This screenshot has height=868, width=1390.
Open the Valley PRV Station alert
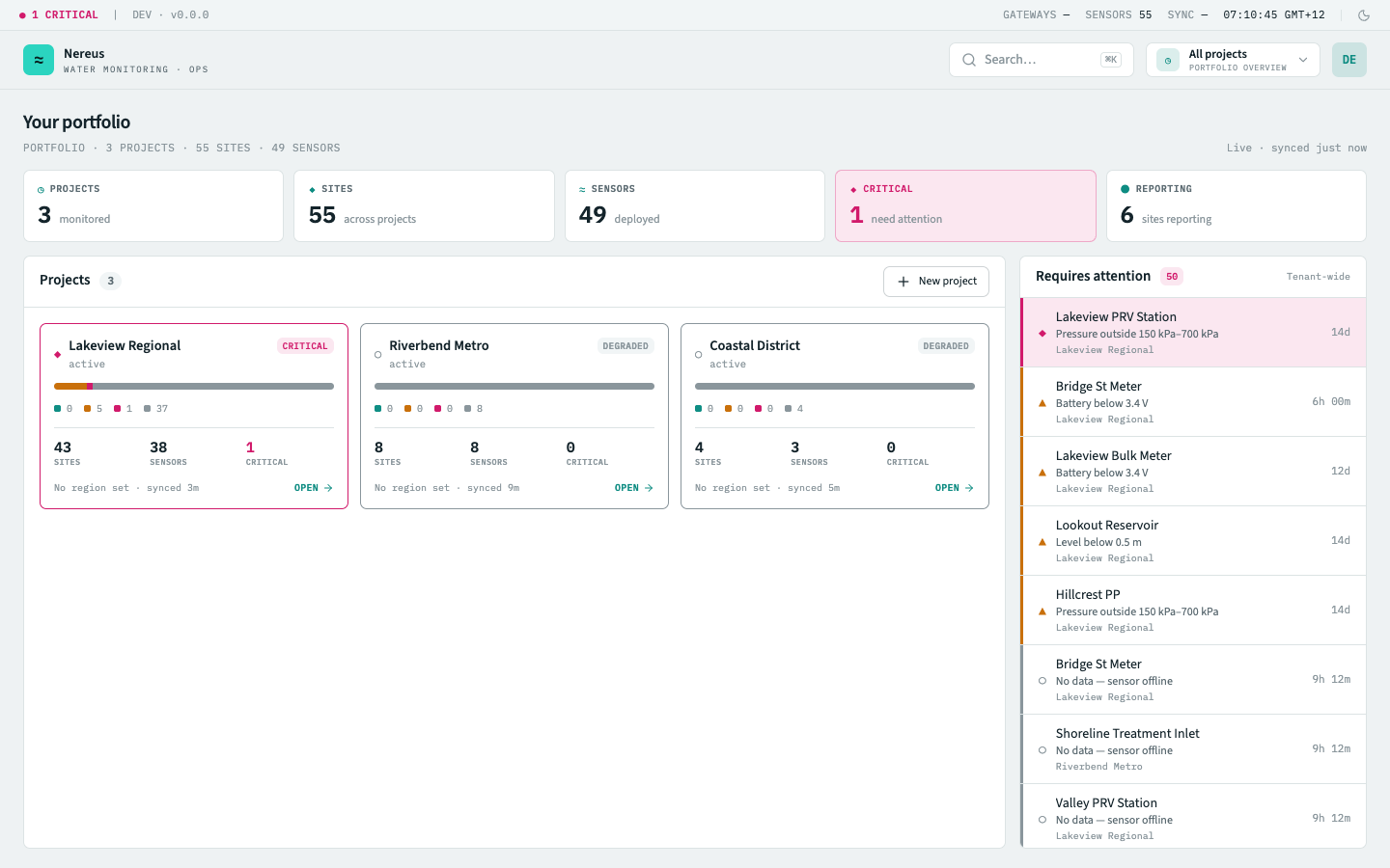coord(1193,816)
